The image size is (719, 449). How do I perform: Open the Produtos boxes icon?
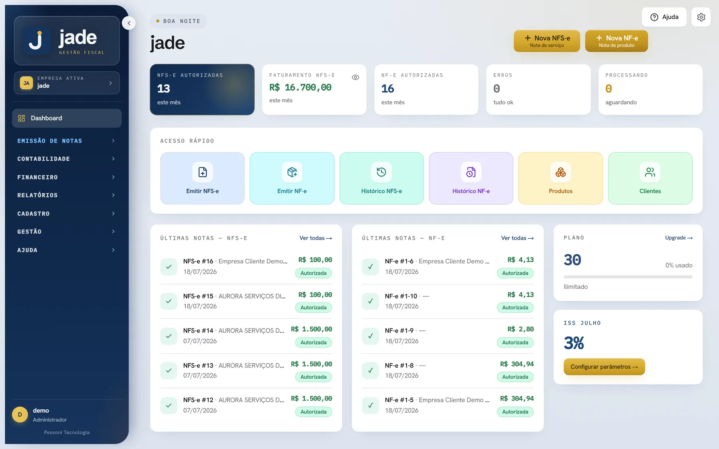tap(560, 172)
